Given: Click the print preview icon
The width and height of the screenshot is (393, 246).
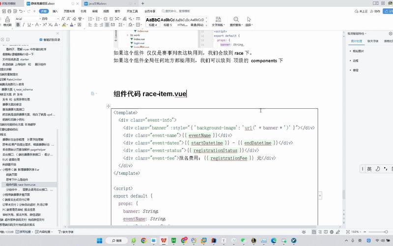Looking at the screenshot, I should click(15, 11).
